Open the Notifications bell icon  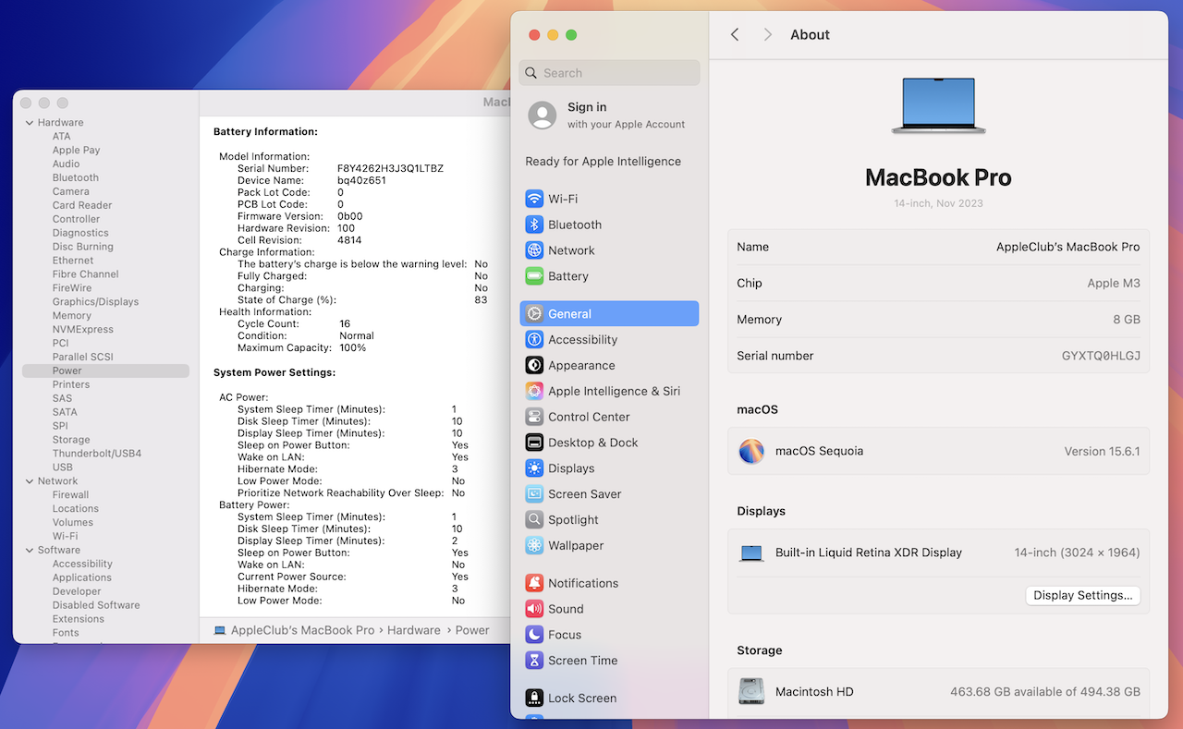534,583
